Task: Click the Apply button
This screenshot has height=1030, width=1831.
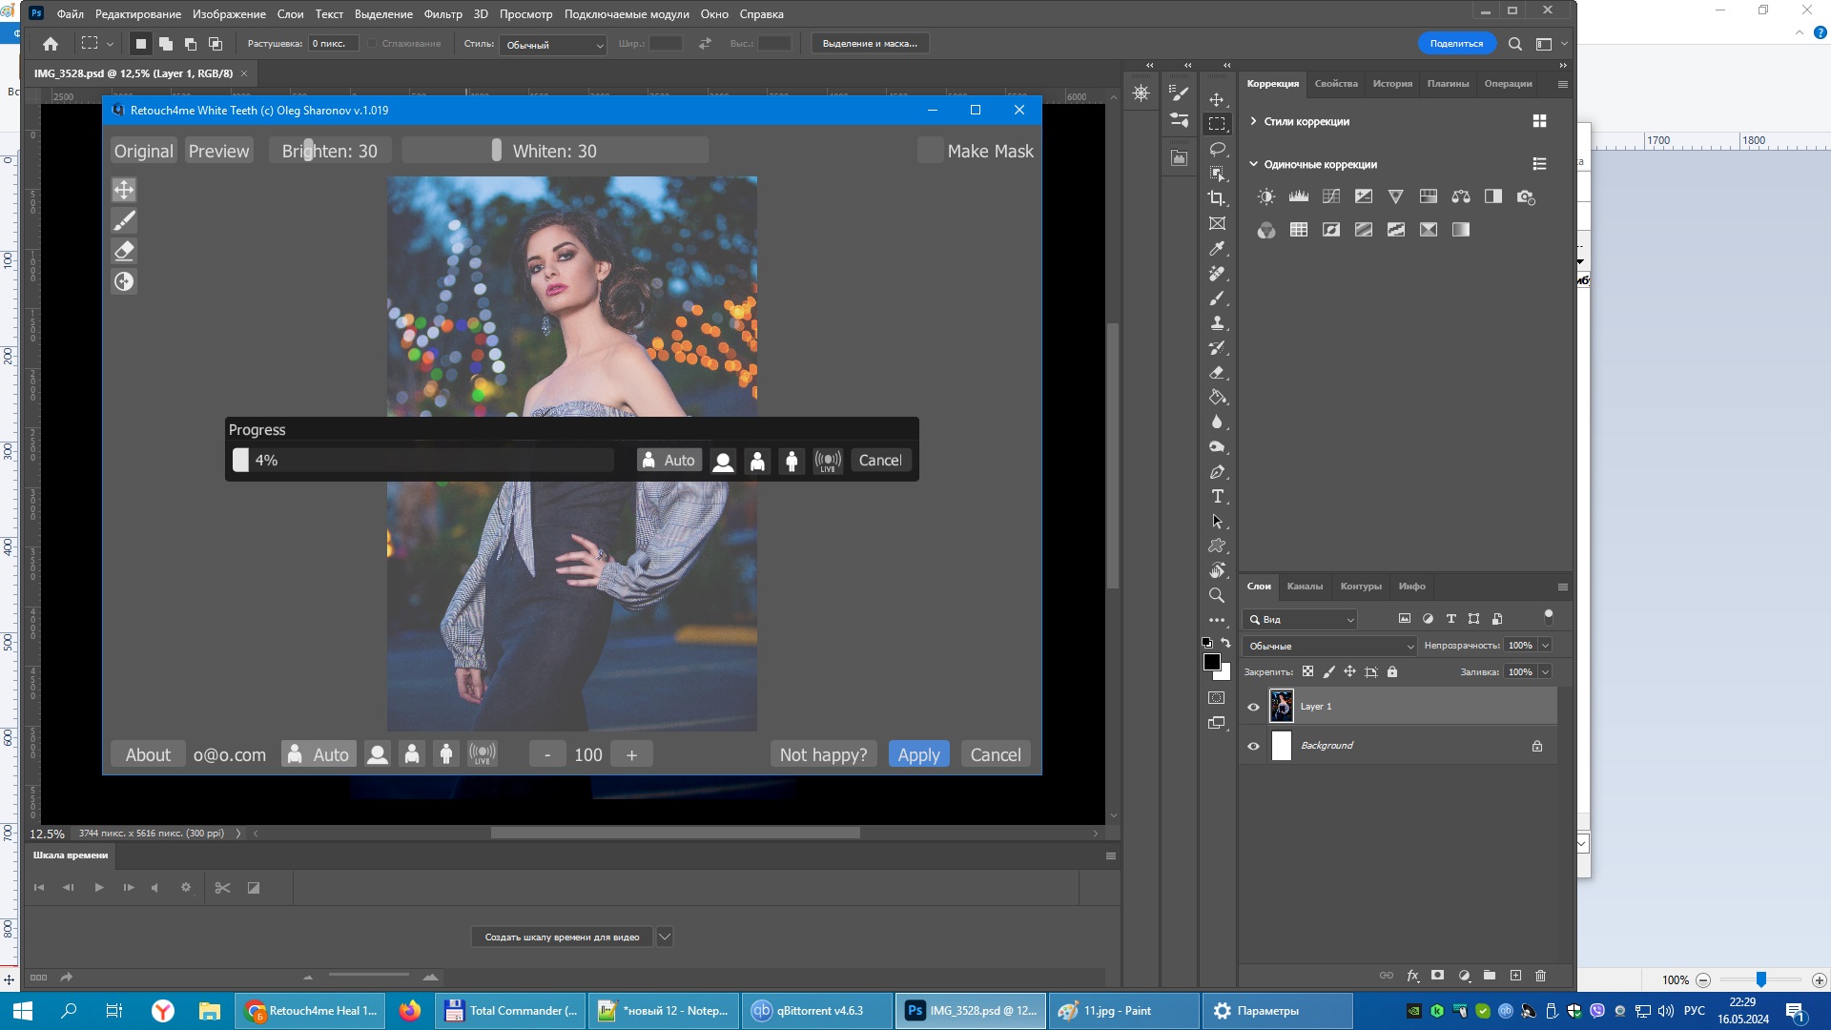Action: coord(918,754)
